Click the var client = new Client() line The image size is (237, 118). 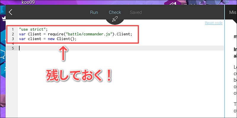[48, 39]
